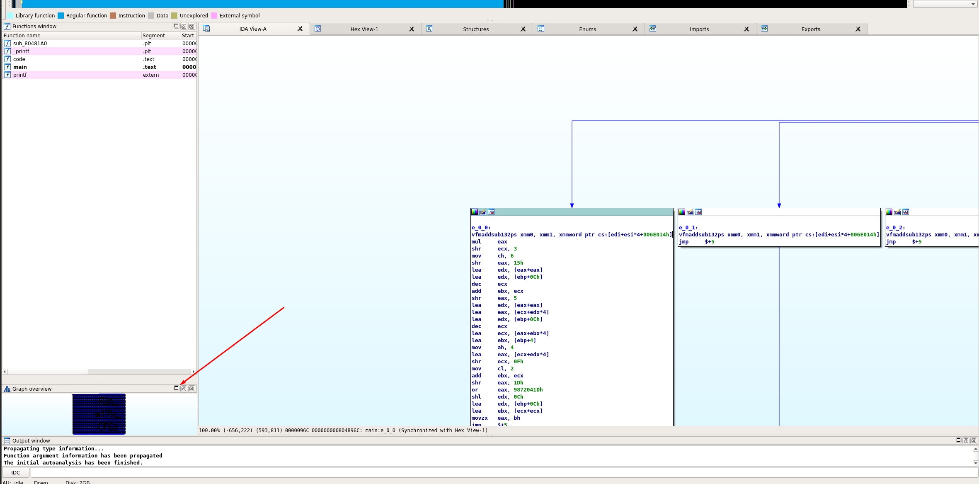Image resolution: width=979 pixels, height=484 pixels.
Task: Close the Functions window panel
Action: pos(191,27)
